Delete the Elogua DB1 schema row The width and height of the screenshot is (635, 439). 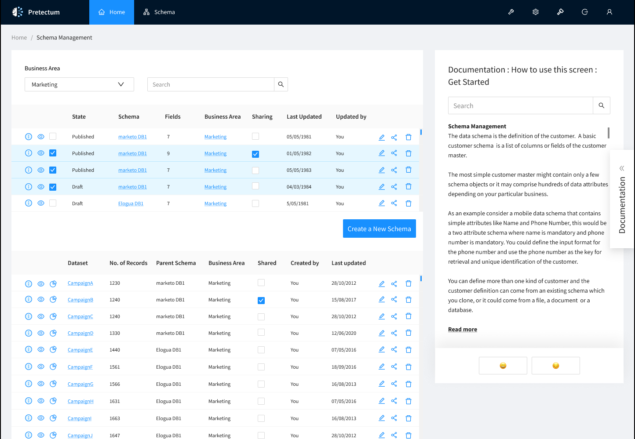pyautogui.click(x=409, y=203)
